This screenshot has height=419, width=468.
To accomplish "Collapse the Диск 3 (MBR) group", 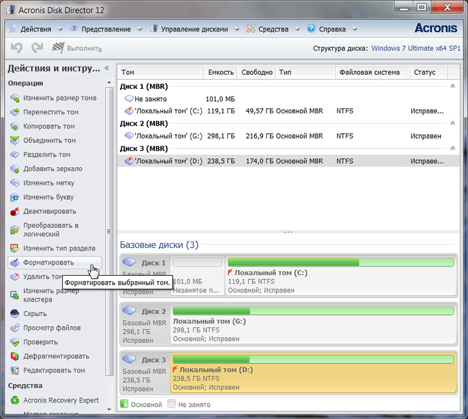I will [x=452, y=148].
